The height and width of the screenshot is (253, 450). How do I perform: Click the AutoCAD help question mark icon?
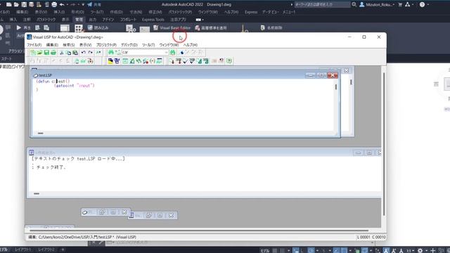[422, 5]
